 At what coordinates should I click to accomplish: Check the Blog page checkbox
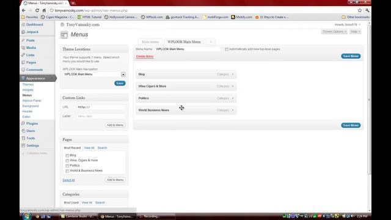67,155
